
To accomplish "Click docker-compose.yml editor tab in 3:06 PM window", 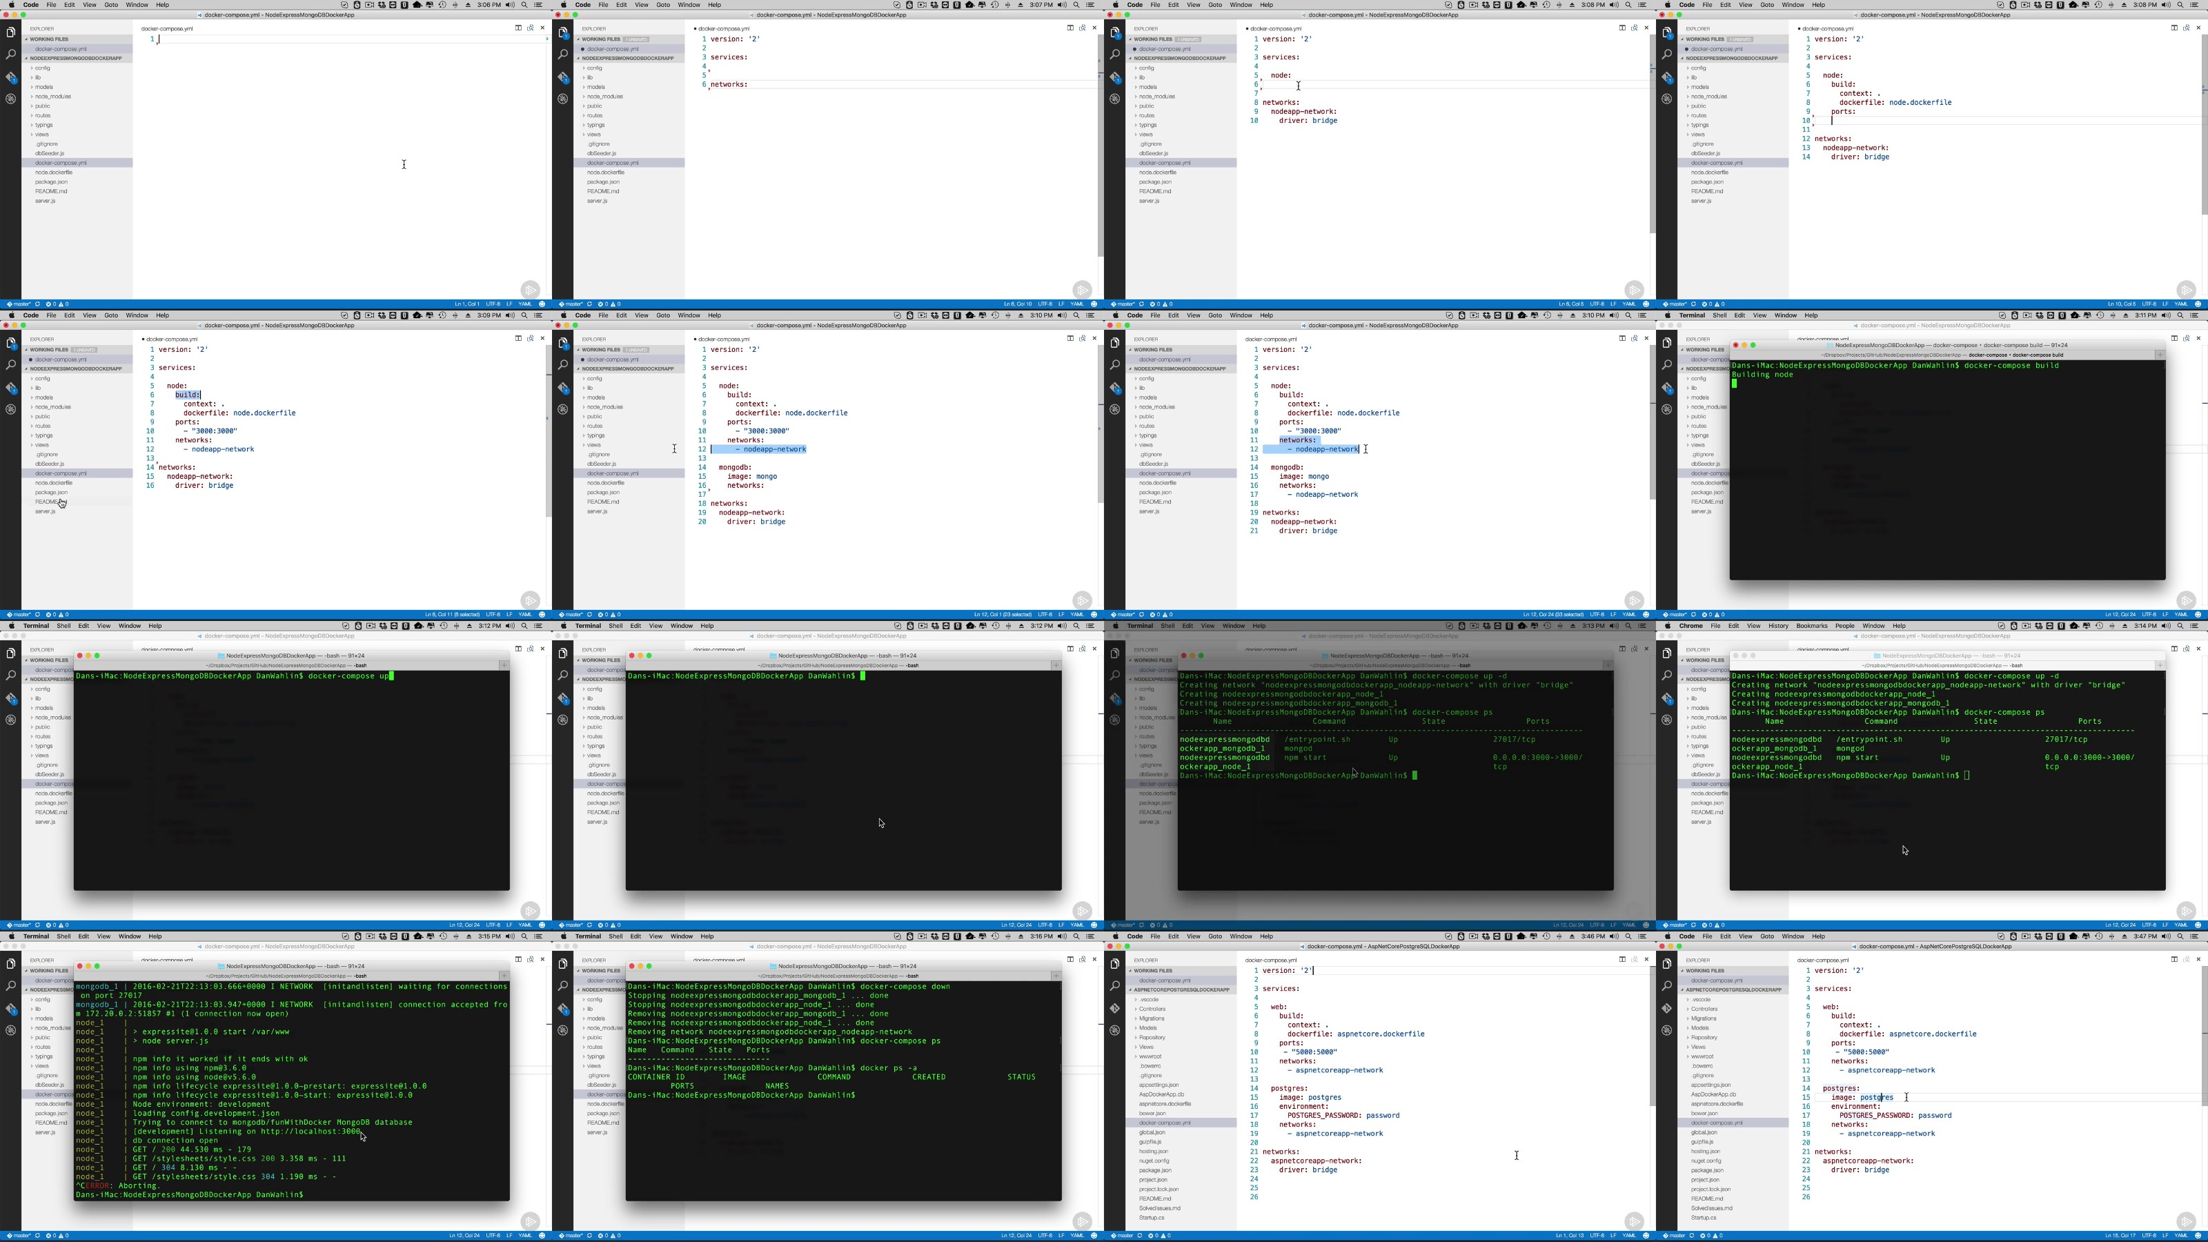I will coord(167,28).
